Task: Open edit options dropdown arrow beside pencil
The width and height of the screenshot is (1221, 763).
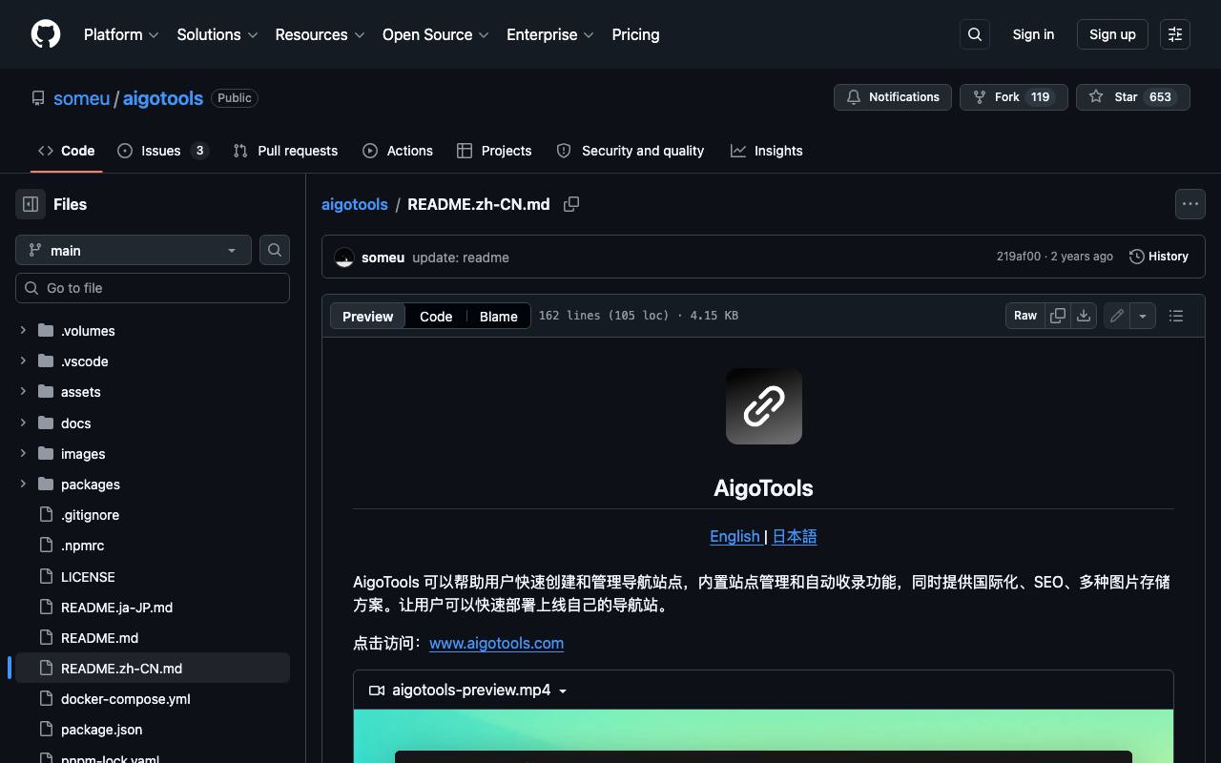Action: pyautogui.click(x=1143, y=316)
